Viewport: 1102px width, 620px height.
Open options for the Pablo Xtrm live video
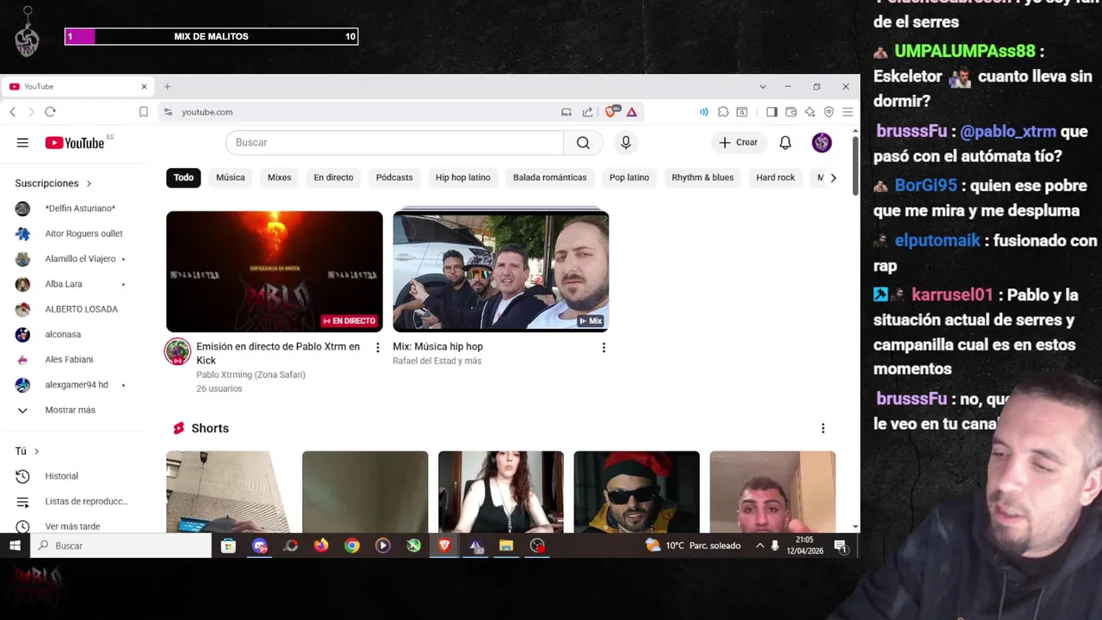(x=377, y=347)
